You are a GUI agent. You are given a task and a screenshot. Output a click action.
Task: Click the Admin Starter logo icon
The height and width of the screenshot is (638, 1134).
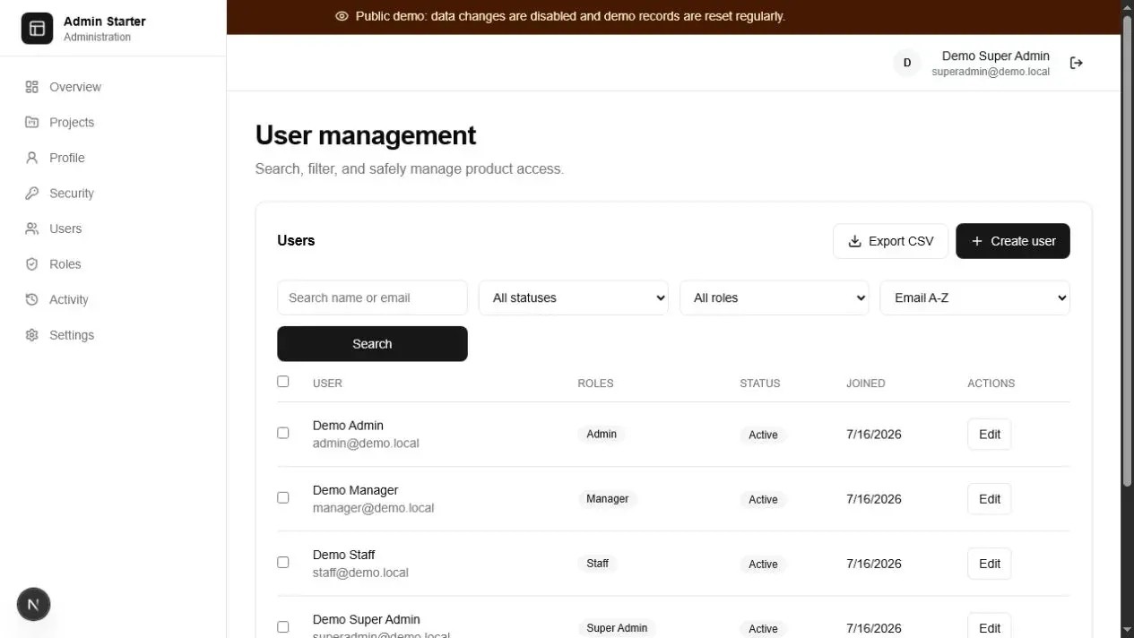[x=37, y=29]
